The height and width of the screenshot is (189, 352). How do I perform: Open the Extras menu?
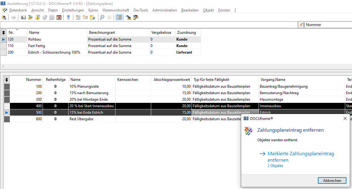[93, 10]
